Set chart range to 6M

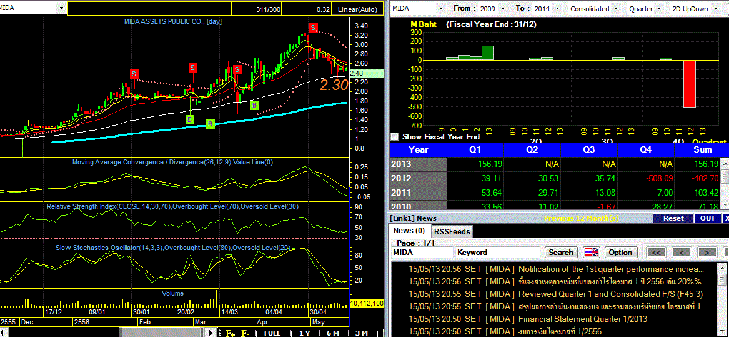click(333, 333)
